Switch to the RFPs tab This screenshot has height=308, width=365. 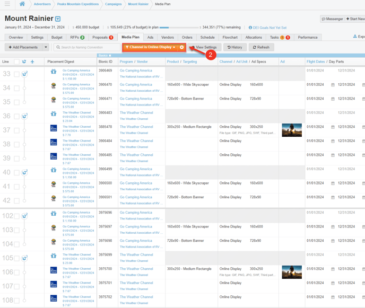click(77, 38)
